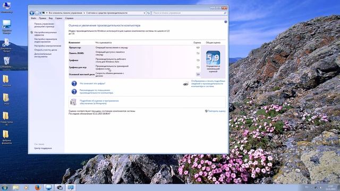Click the Forward navigation arrow button
Screen dimensions: 340x191
pyautogui.click(x=37, y=13)
